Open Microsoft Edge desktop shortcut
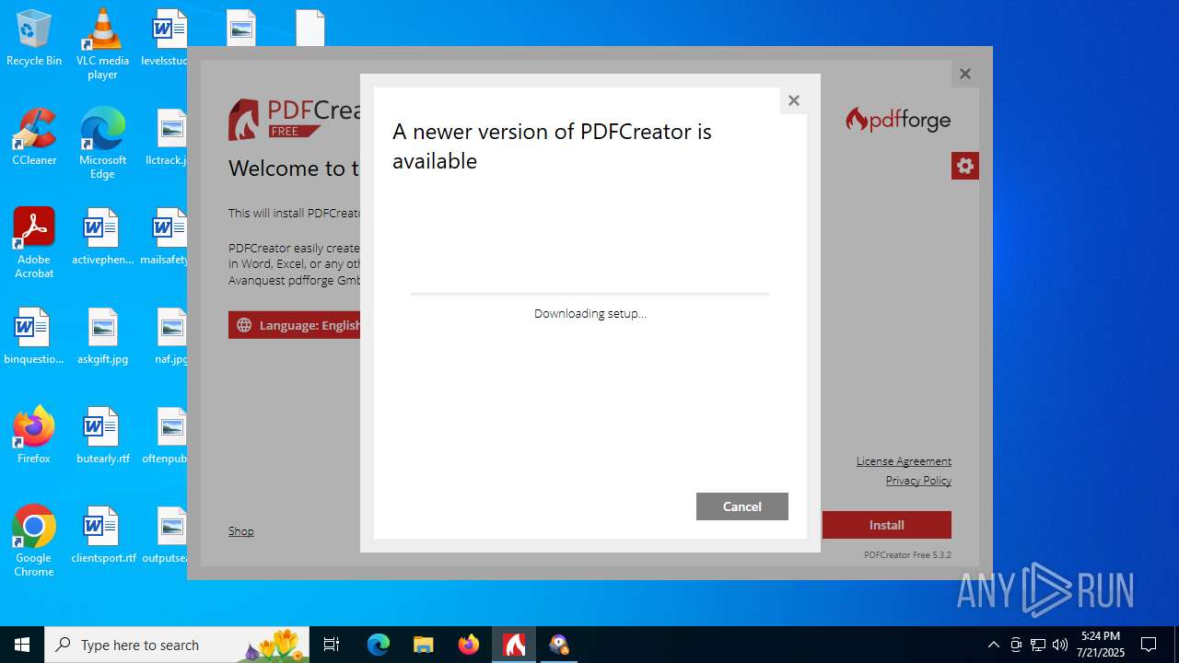The width and height of the screenshot is (1179, 663). (x=102, y=144)
